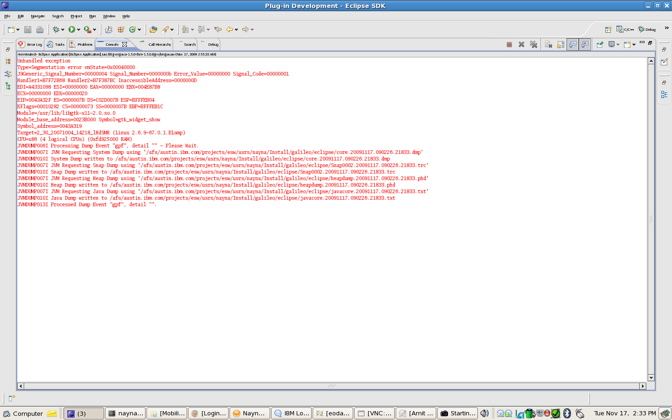Click the Forward navigation arrow
Image resolution: width=672 pixels, height=420 pixels.
tap(245, 29)
